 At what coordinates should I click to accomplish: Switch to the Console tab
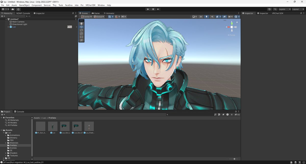point(19,112)
